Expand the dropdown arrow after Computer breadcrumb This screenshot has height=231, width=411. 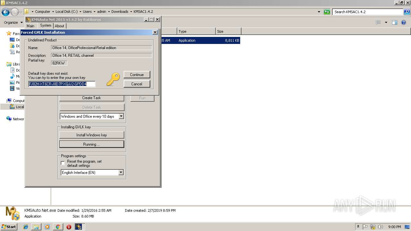[x=53, y=12]
